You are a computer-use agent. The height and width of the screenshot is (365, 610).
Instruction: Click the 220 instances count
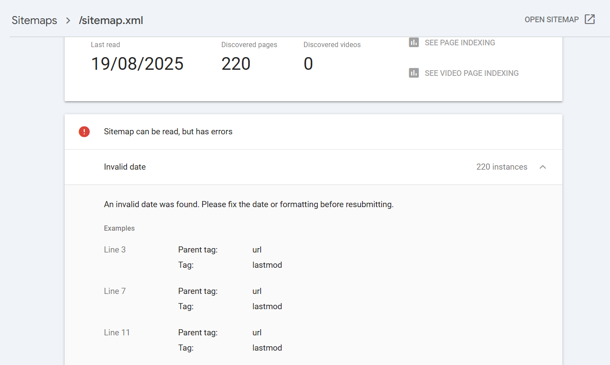(501, 167)
